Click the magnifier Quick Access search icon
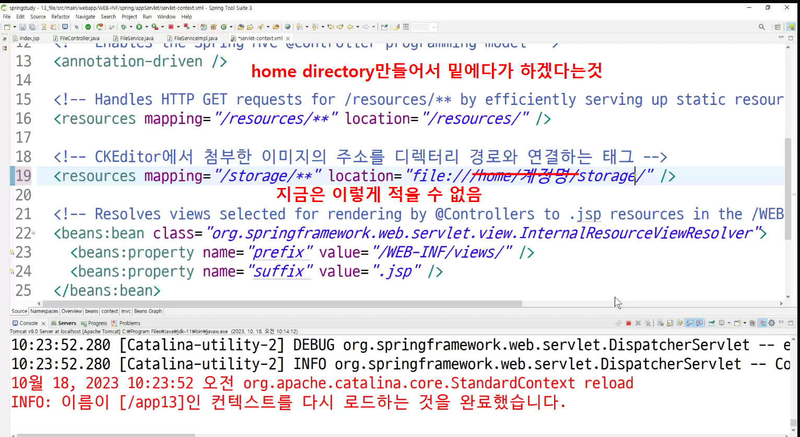The image size is (800, 437). pyautogui.click(x=762, y=27)
